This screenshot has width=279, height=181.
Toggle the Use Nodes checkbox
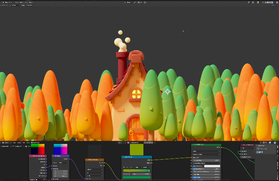pos(32,143)
